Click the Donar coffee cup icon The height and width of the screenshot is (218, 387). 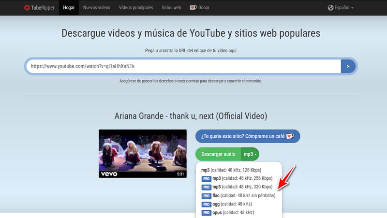pyautogui.click(x=193, y=8)
